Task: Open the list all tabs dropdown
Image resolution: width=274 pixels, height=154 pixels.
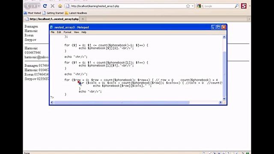Action: (249, 19)
